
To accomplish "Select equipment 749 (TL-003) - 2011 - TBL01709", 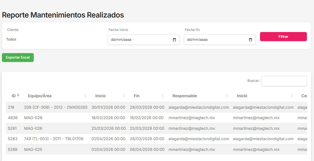I will pyautogui.click(x=54, y=139).
